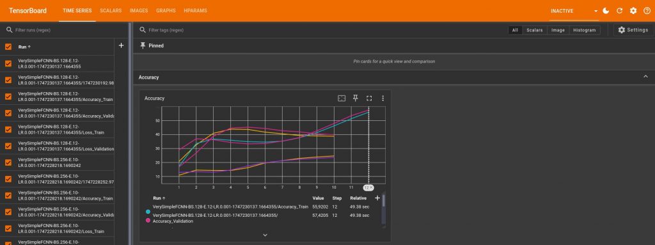The image size is (655, 245).
Task: Collapse the Accuracy section
Action: click(645, 77)
